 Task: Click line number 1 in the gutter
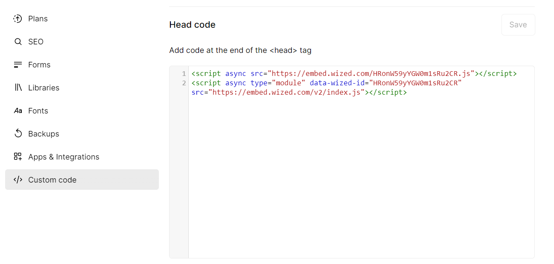coord(184,73)
